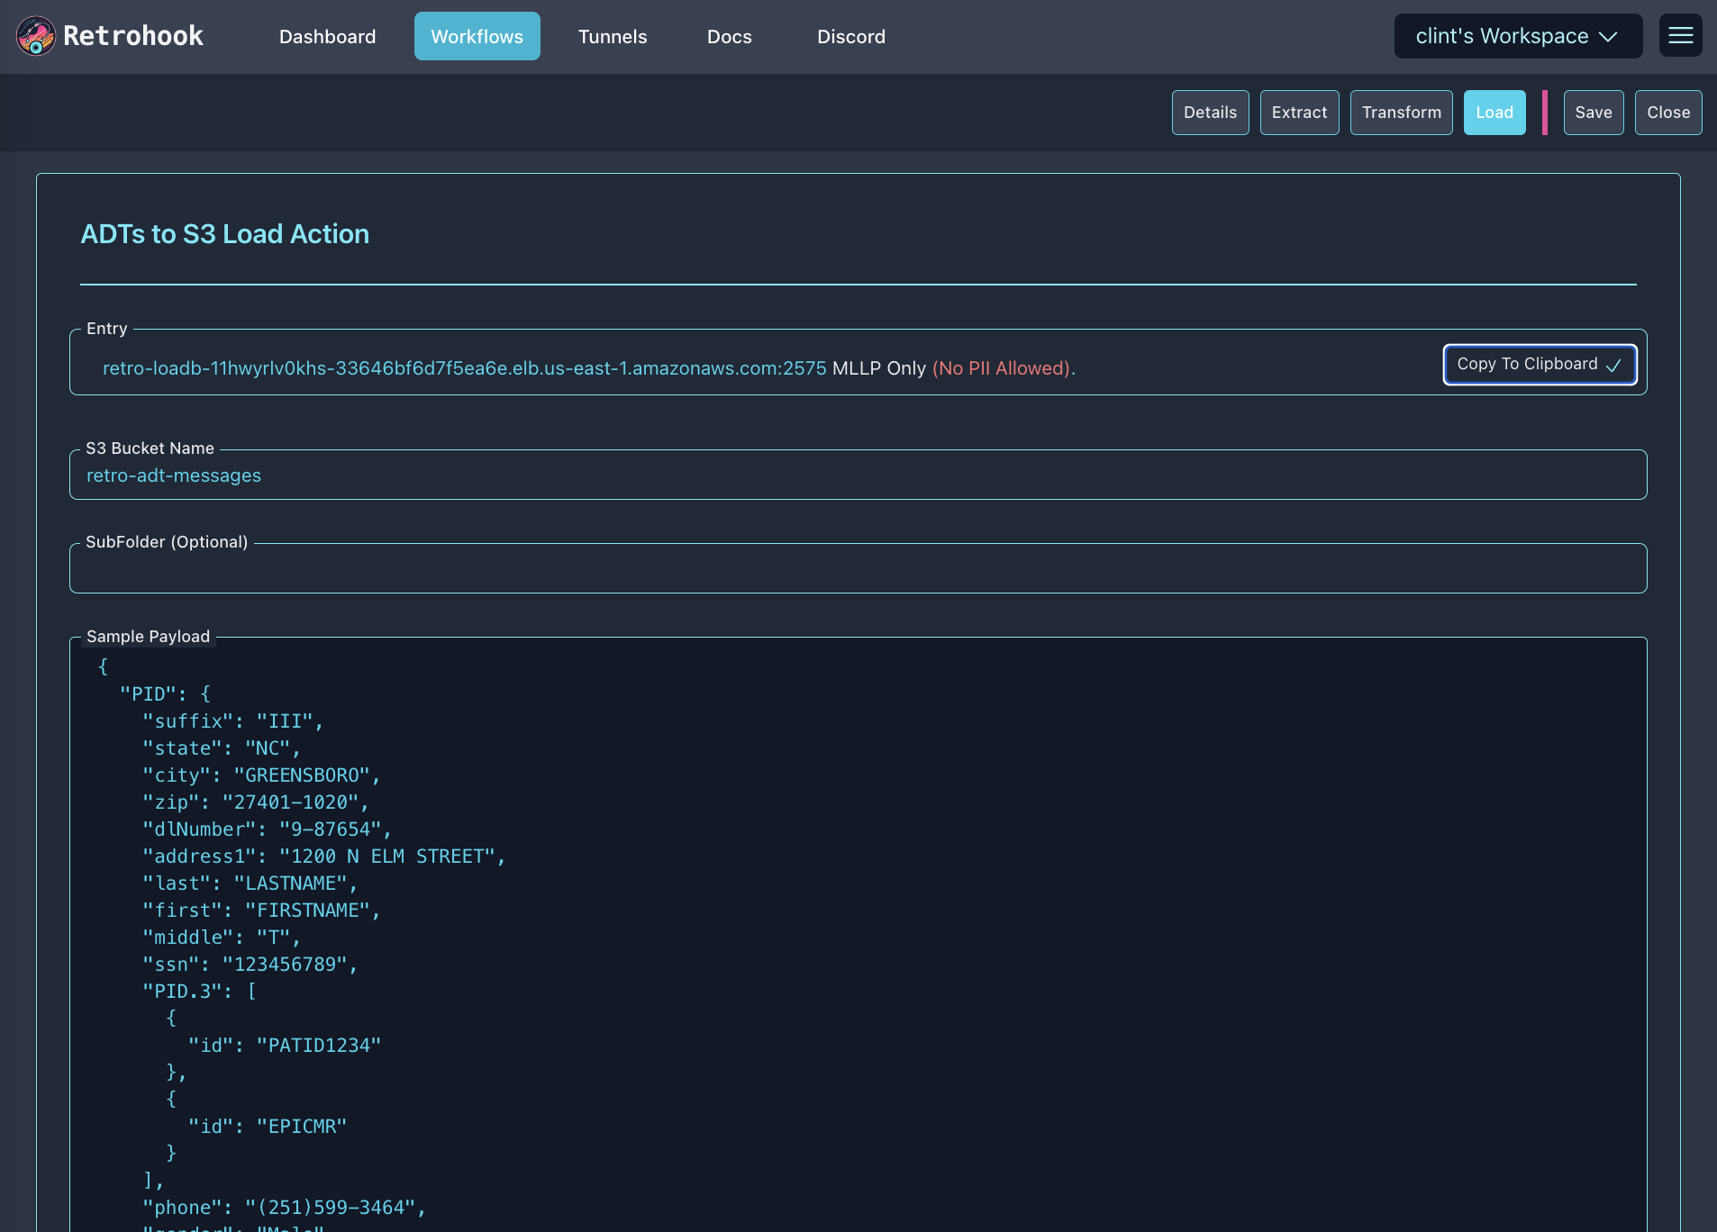The image size is (1717, 1232).
Task: Switch to the Transform step
Action: point(1401,113)
